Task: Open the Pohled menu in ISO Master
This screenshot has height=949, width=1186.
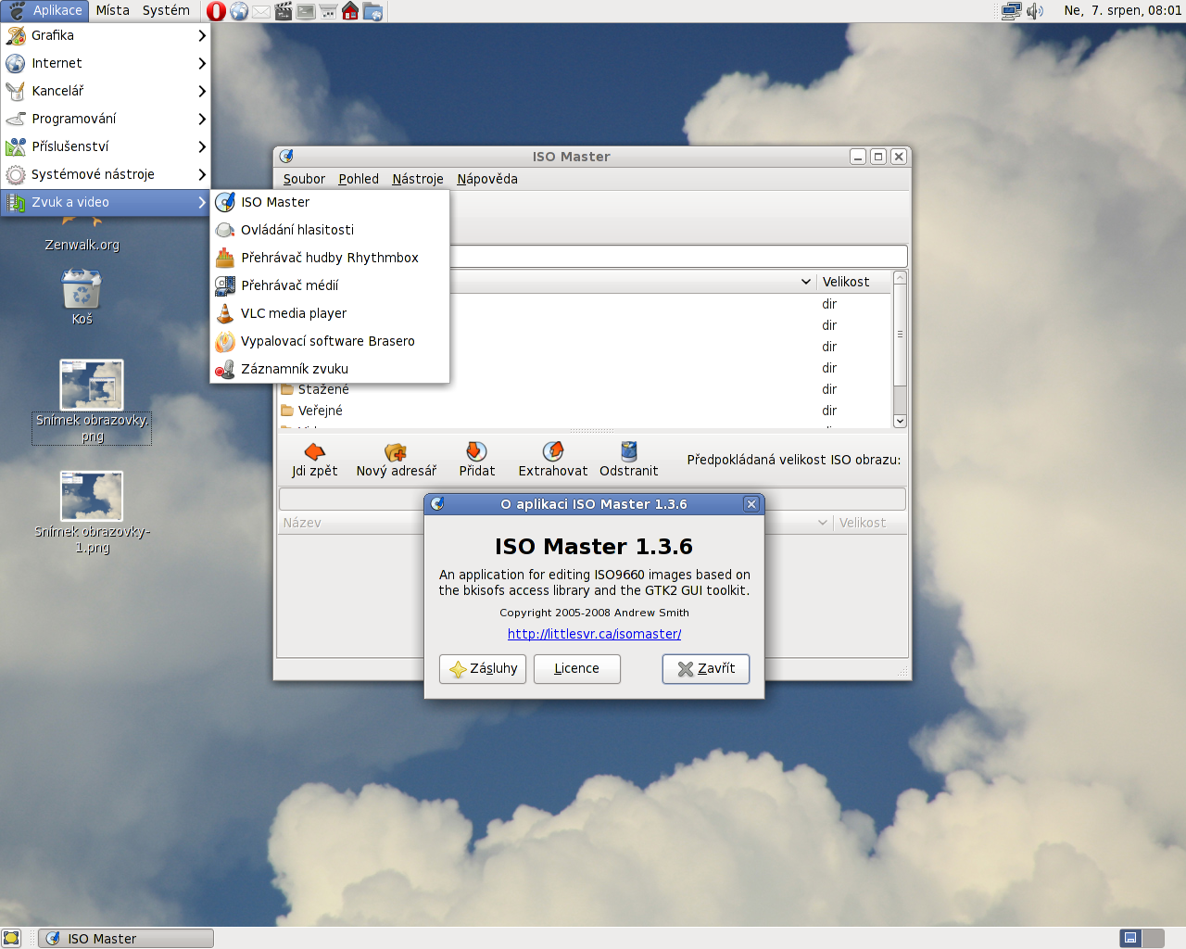Action: click(359, 179)
